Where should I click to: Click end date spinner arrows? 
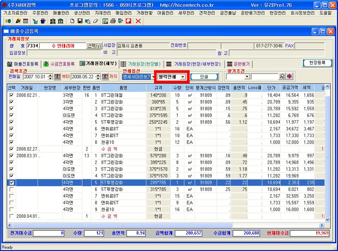[98, 76]
